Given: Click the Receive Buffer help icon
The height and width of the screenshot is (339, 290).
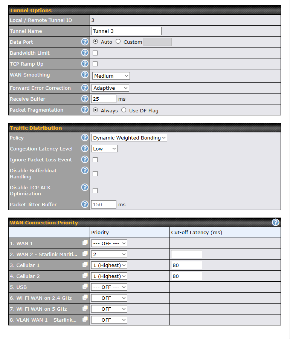Looking at the screenshot, I should [x=85, y=99].
